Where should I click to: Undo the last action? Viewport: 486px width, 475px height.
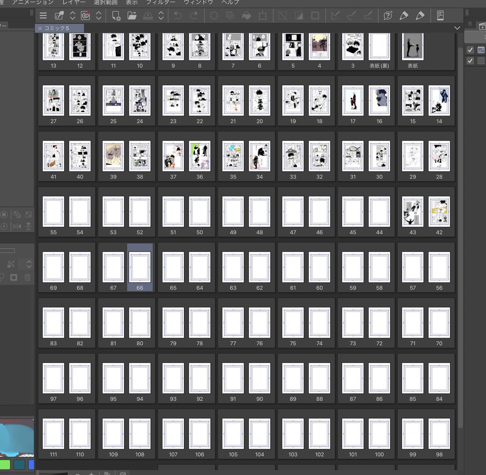pyautogui.click(x=178, y=16)
